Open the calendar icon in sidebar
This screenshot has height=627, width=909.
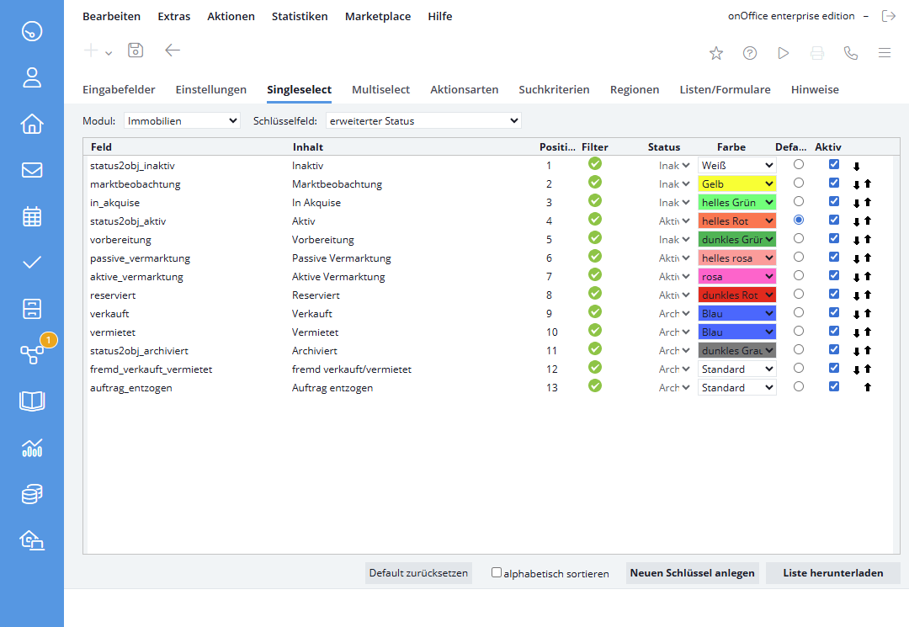click(32, 216)
